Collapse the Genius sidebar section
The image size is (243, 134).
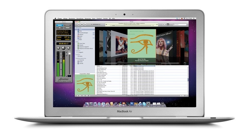pos(76,55)
